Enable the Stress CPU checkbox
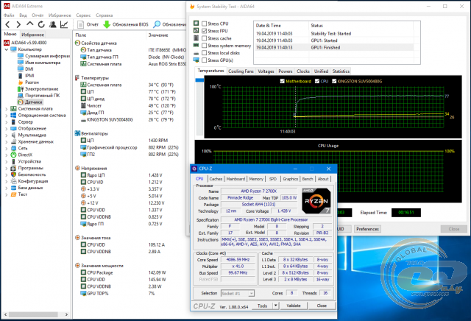This screenshot has height=321, width=471. point(205,24)
